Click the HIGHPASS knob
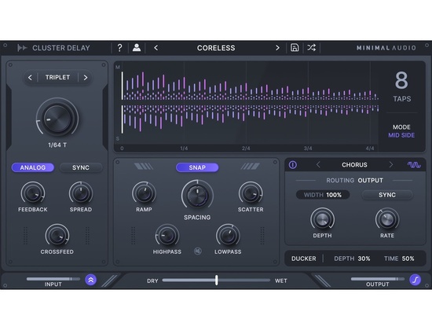The width and height of the screenshot is (432, 330). coord(167,236)
